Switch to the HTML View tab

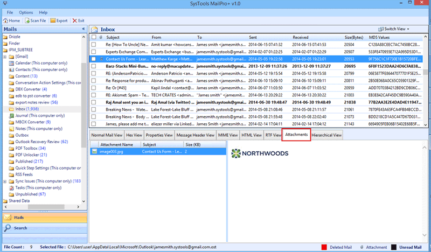coord(252,135)
